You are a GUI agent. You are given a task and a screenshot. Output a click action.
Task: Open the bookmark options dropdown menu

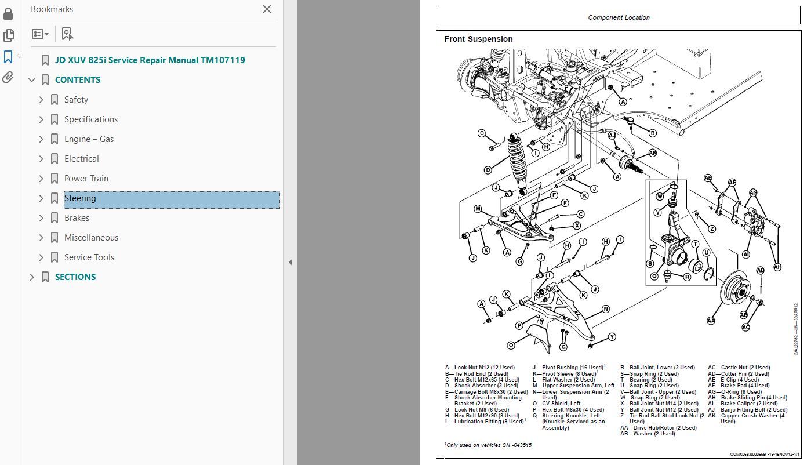[x=40, y=34]
